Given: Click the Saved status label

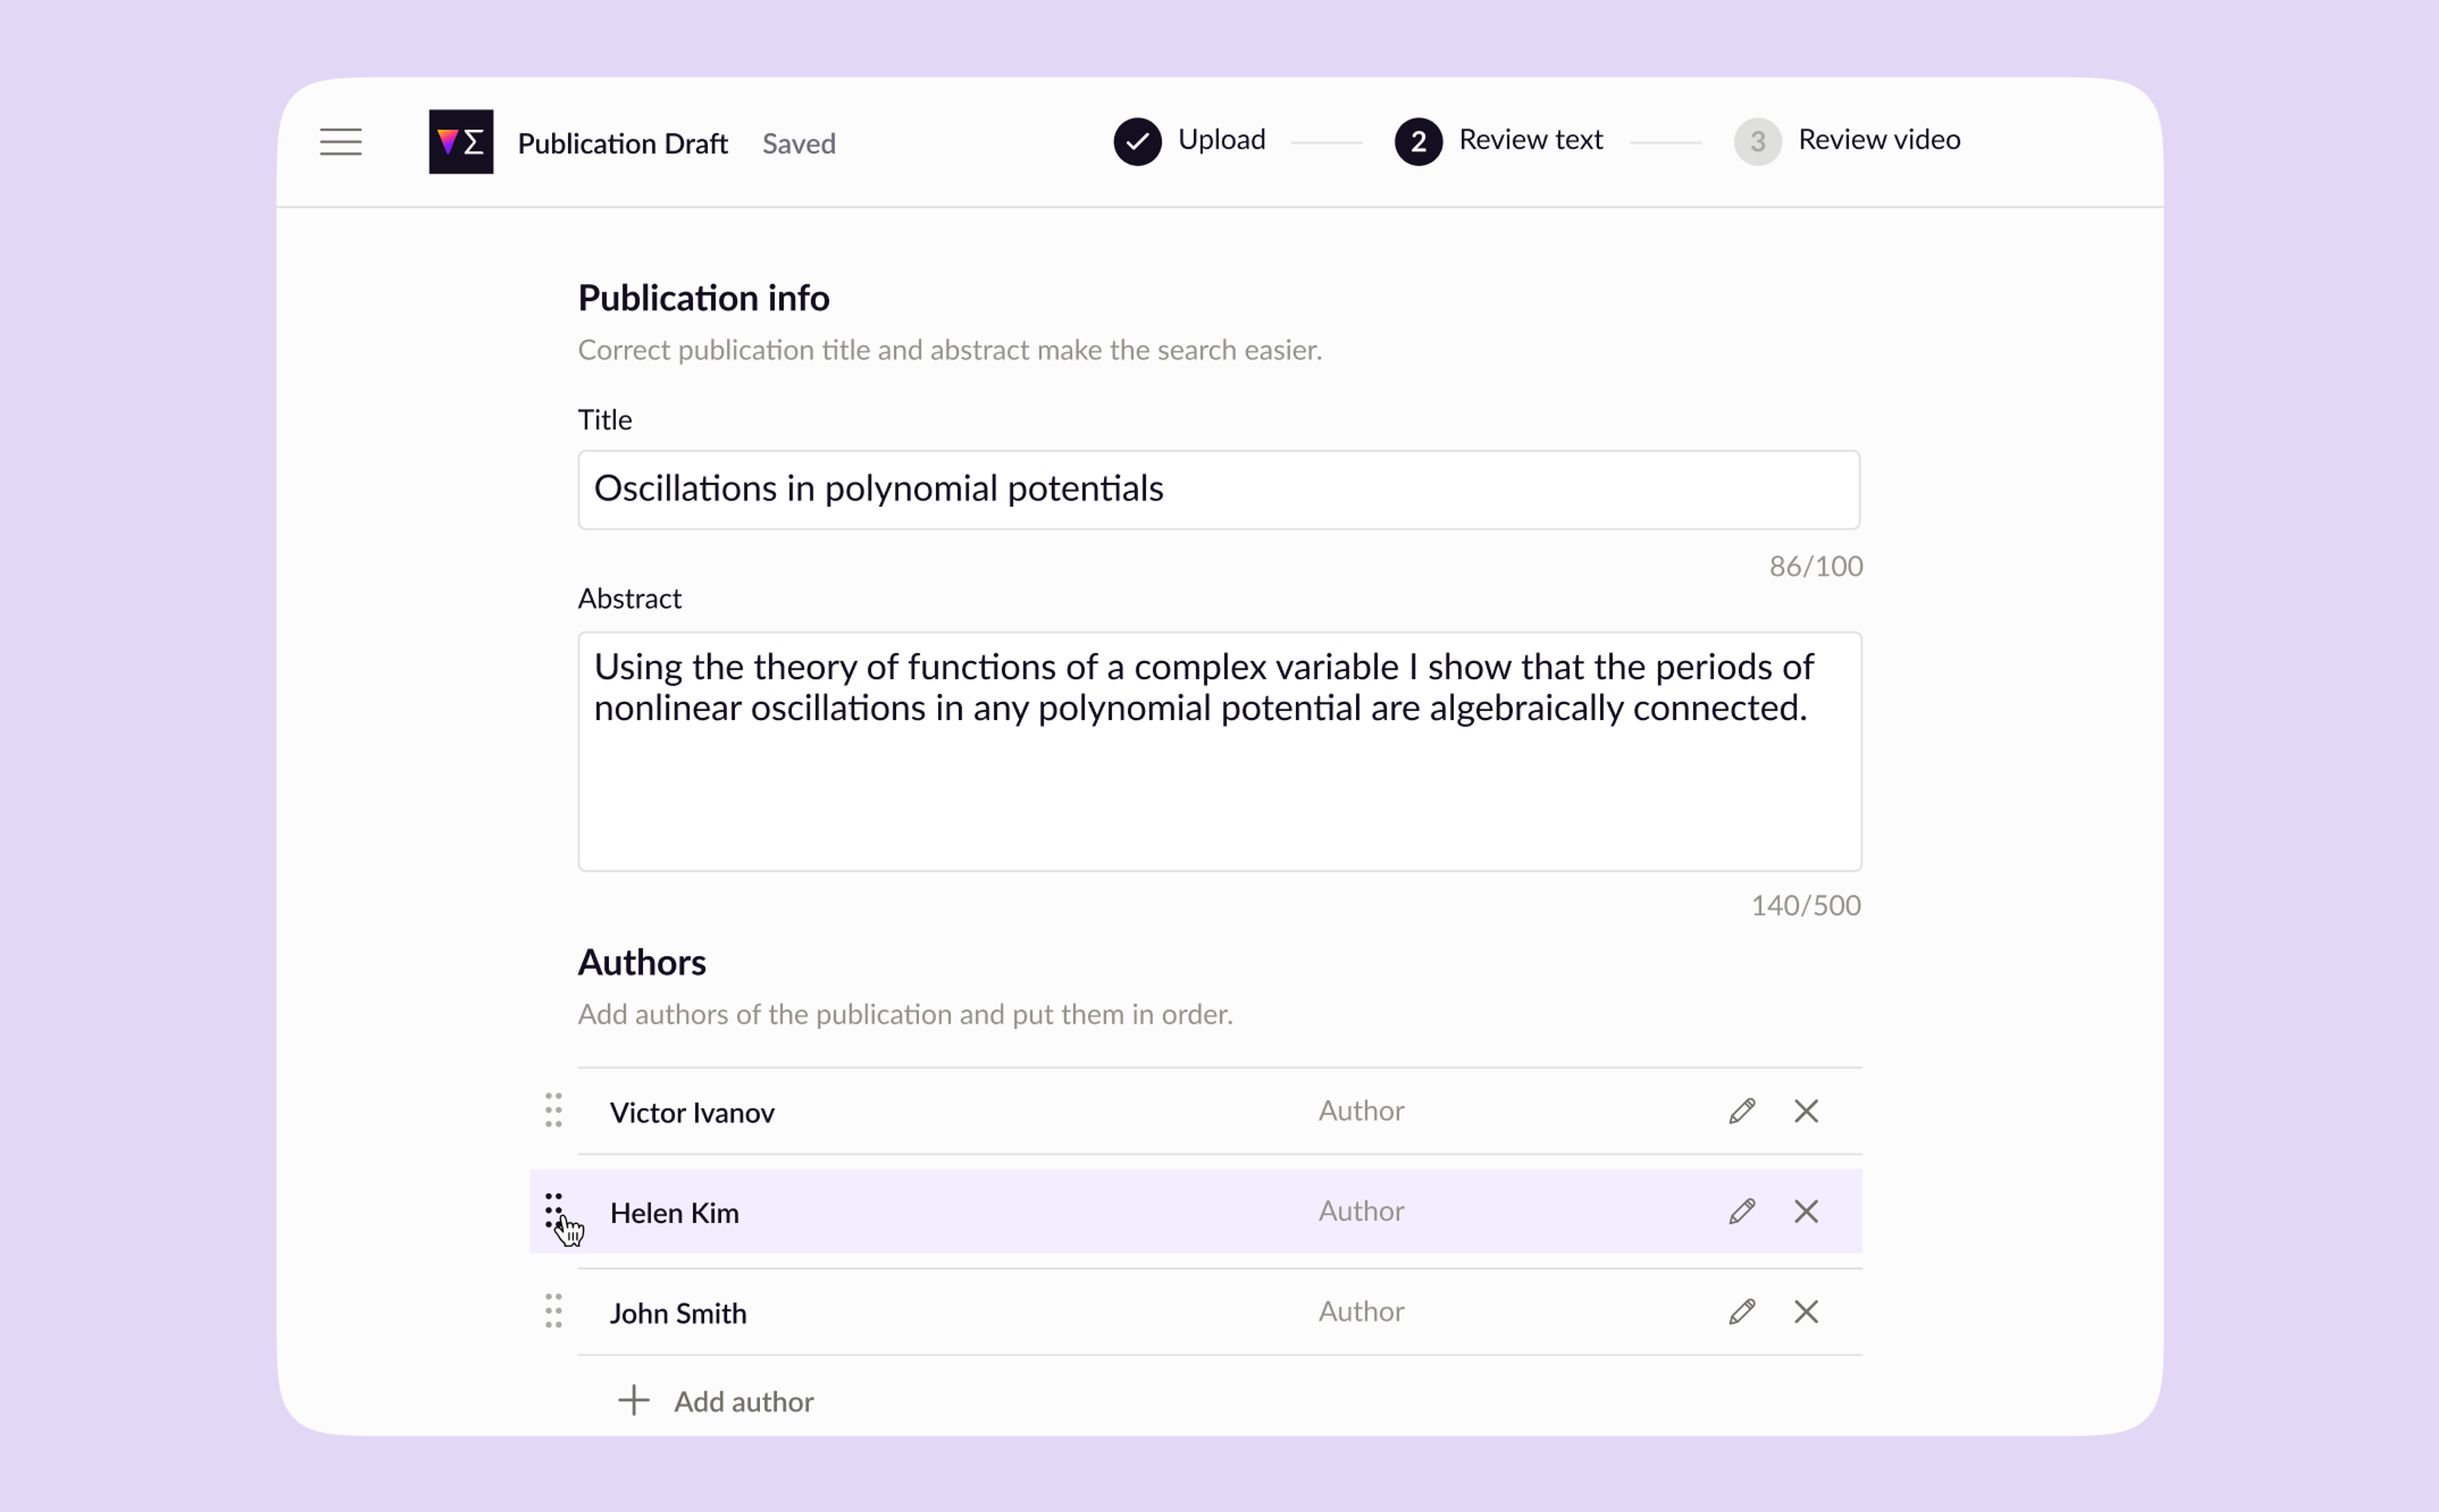Looking at the screenshot, I should coord(798,143).
